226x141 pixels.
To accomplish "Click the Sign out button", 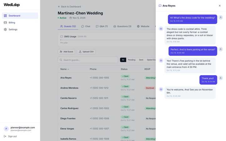I will pos(10,136).
